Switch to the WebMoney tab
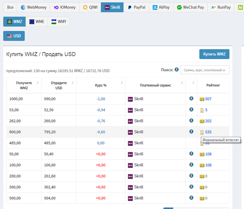Viewport: 244px width, 209px height. pos(33,7)
